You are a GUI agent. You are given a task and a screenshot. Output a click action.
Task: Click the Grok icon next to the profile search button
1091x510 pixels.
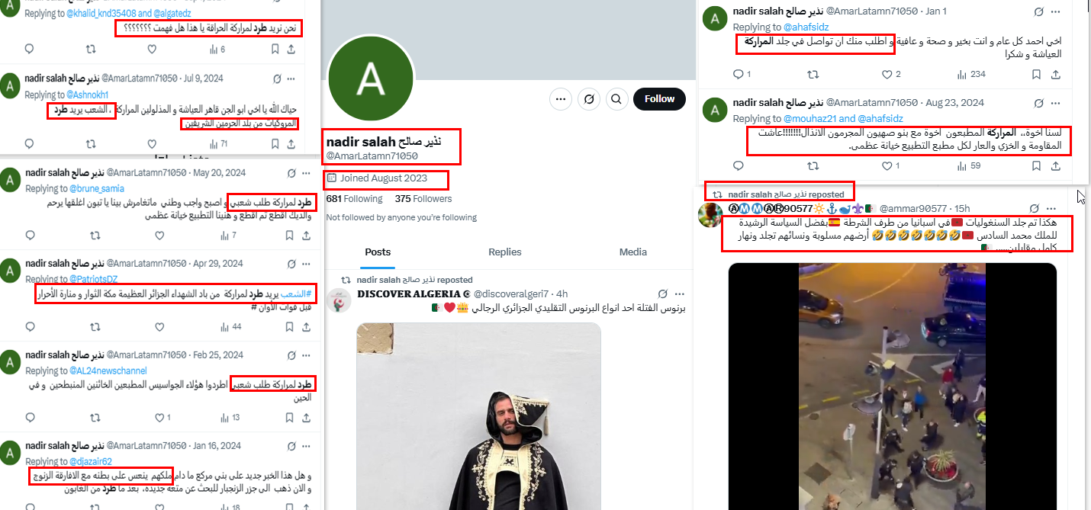tap(589, 99)
